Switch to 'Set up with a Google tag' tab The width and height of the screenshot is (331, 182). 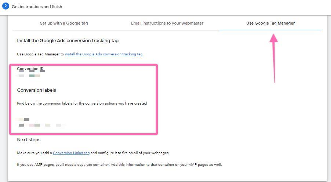point(64,23)
